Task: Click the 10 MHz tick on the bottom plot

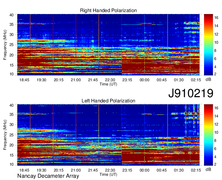Action: click(x=11, y=164)
